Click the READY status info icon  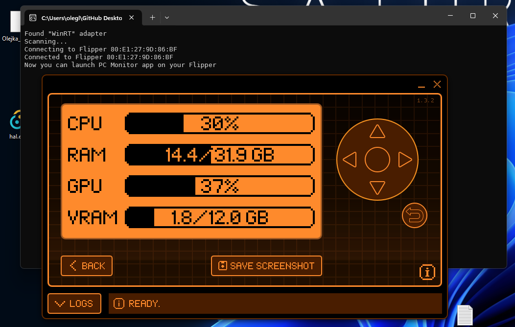(x=119, y=304)
